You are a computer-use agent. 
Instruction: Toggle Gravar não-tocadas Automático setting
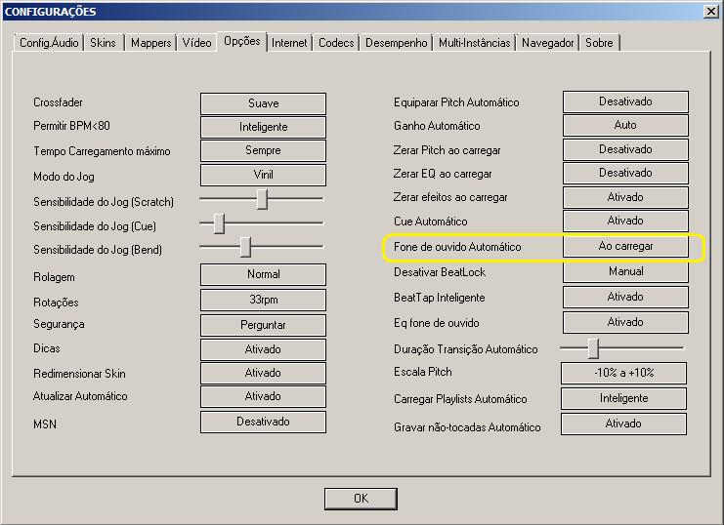point(623,424)
